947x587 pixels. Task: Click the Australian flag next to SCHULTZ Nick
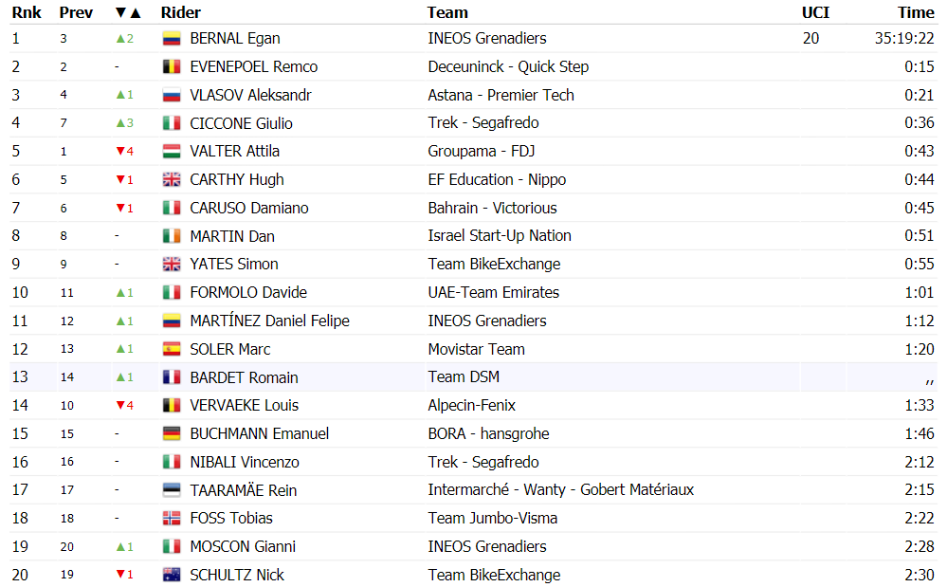click(172, 575)
